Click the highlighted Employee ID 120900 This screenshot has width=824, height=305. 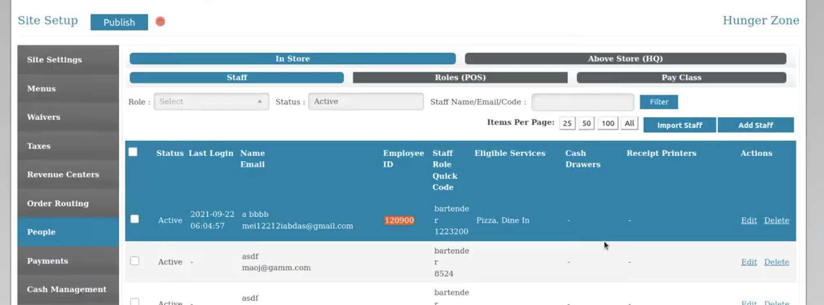pyautogui.click(x=399, y=220)
